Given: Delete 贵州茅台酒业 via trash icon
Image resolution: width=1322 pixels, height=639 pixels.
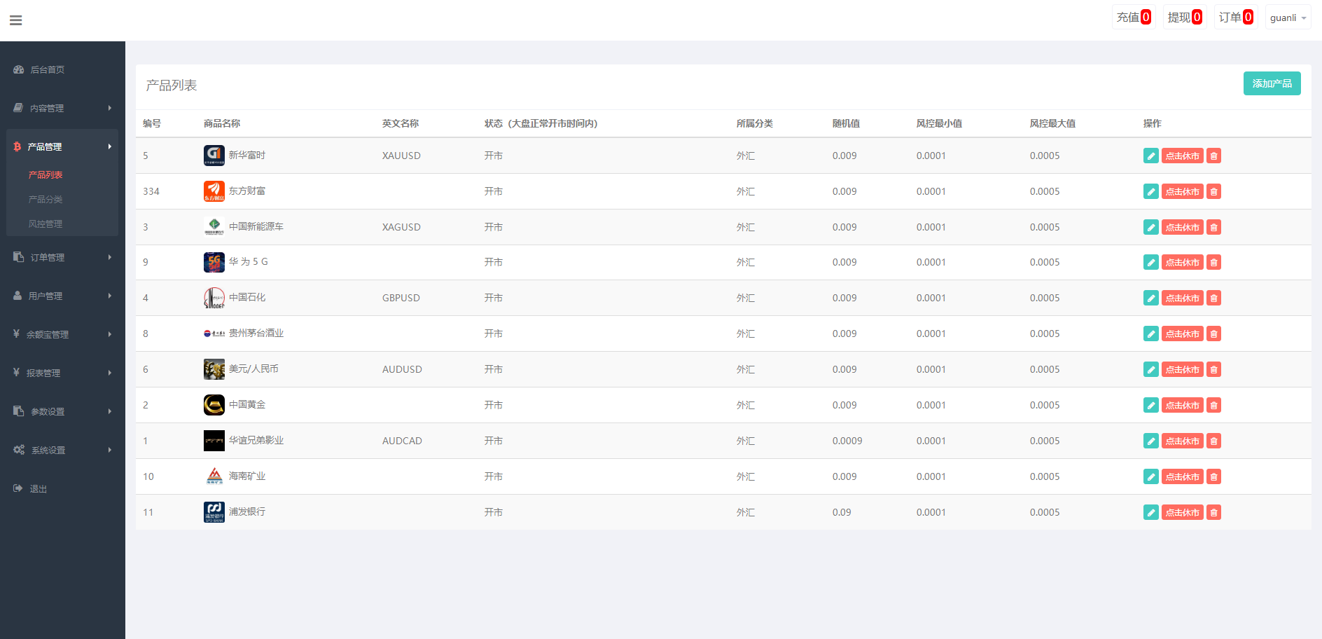Looking at the screenshot, I should point(1213,334).
